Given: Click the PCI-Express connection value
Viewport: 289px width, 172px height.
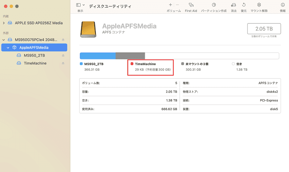Looking at the screenshot, I should 269,101.
